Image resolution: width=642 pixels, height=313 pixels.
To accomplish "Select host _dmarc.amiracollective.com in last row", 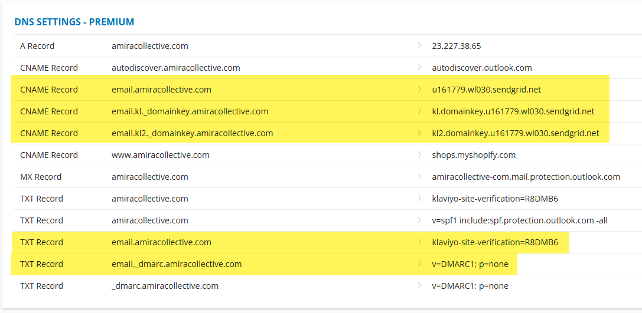I will (x=165, y=286).
